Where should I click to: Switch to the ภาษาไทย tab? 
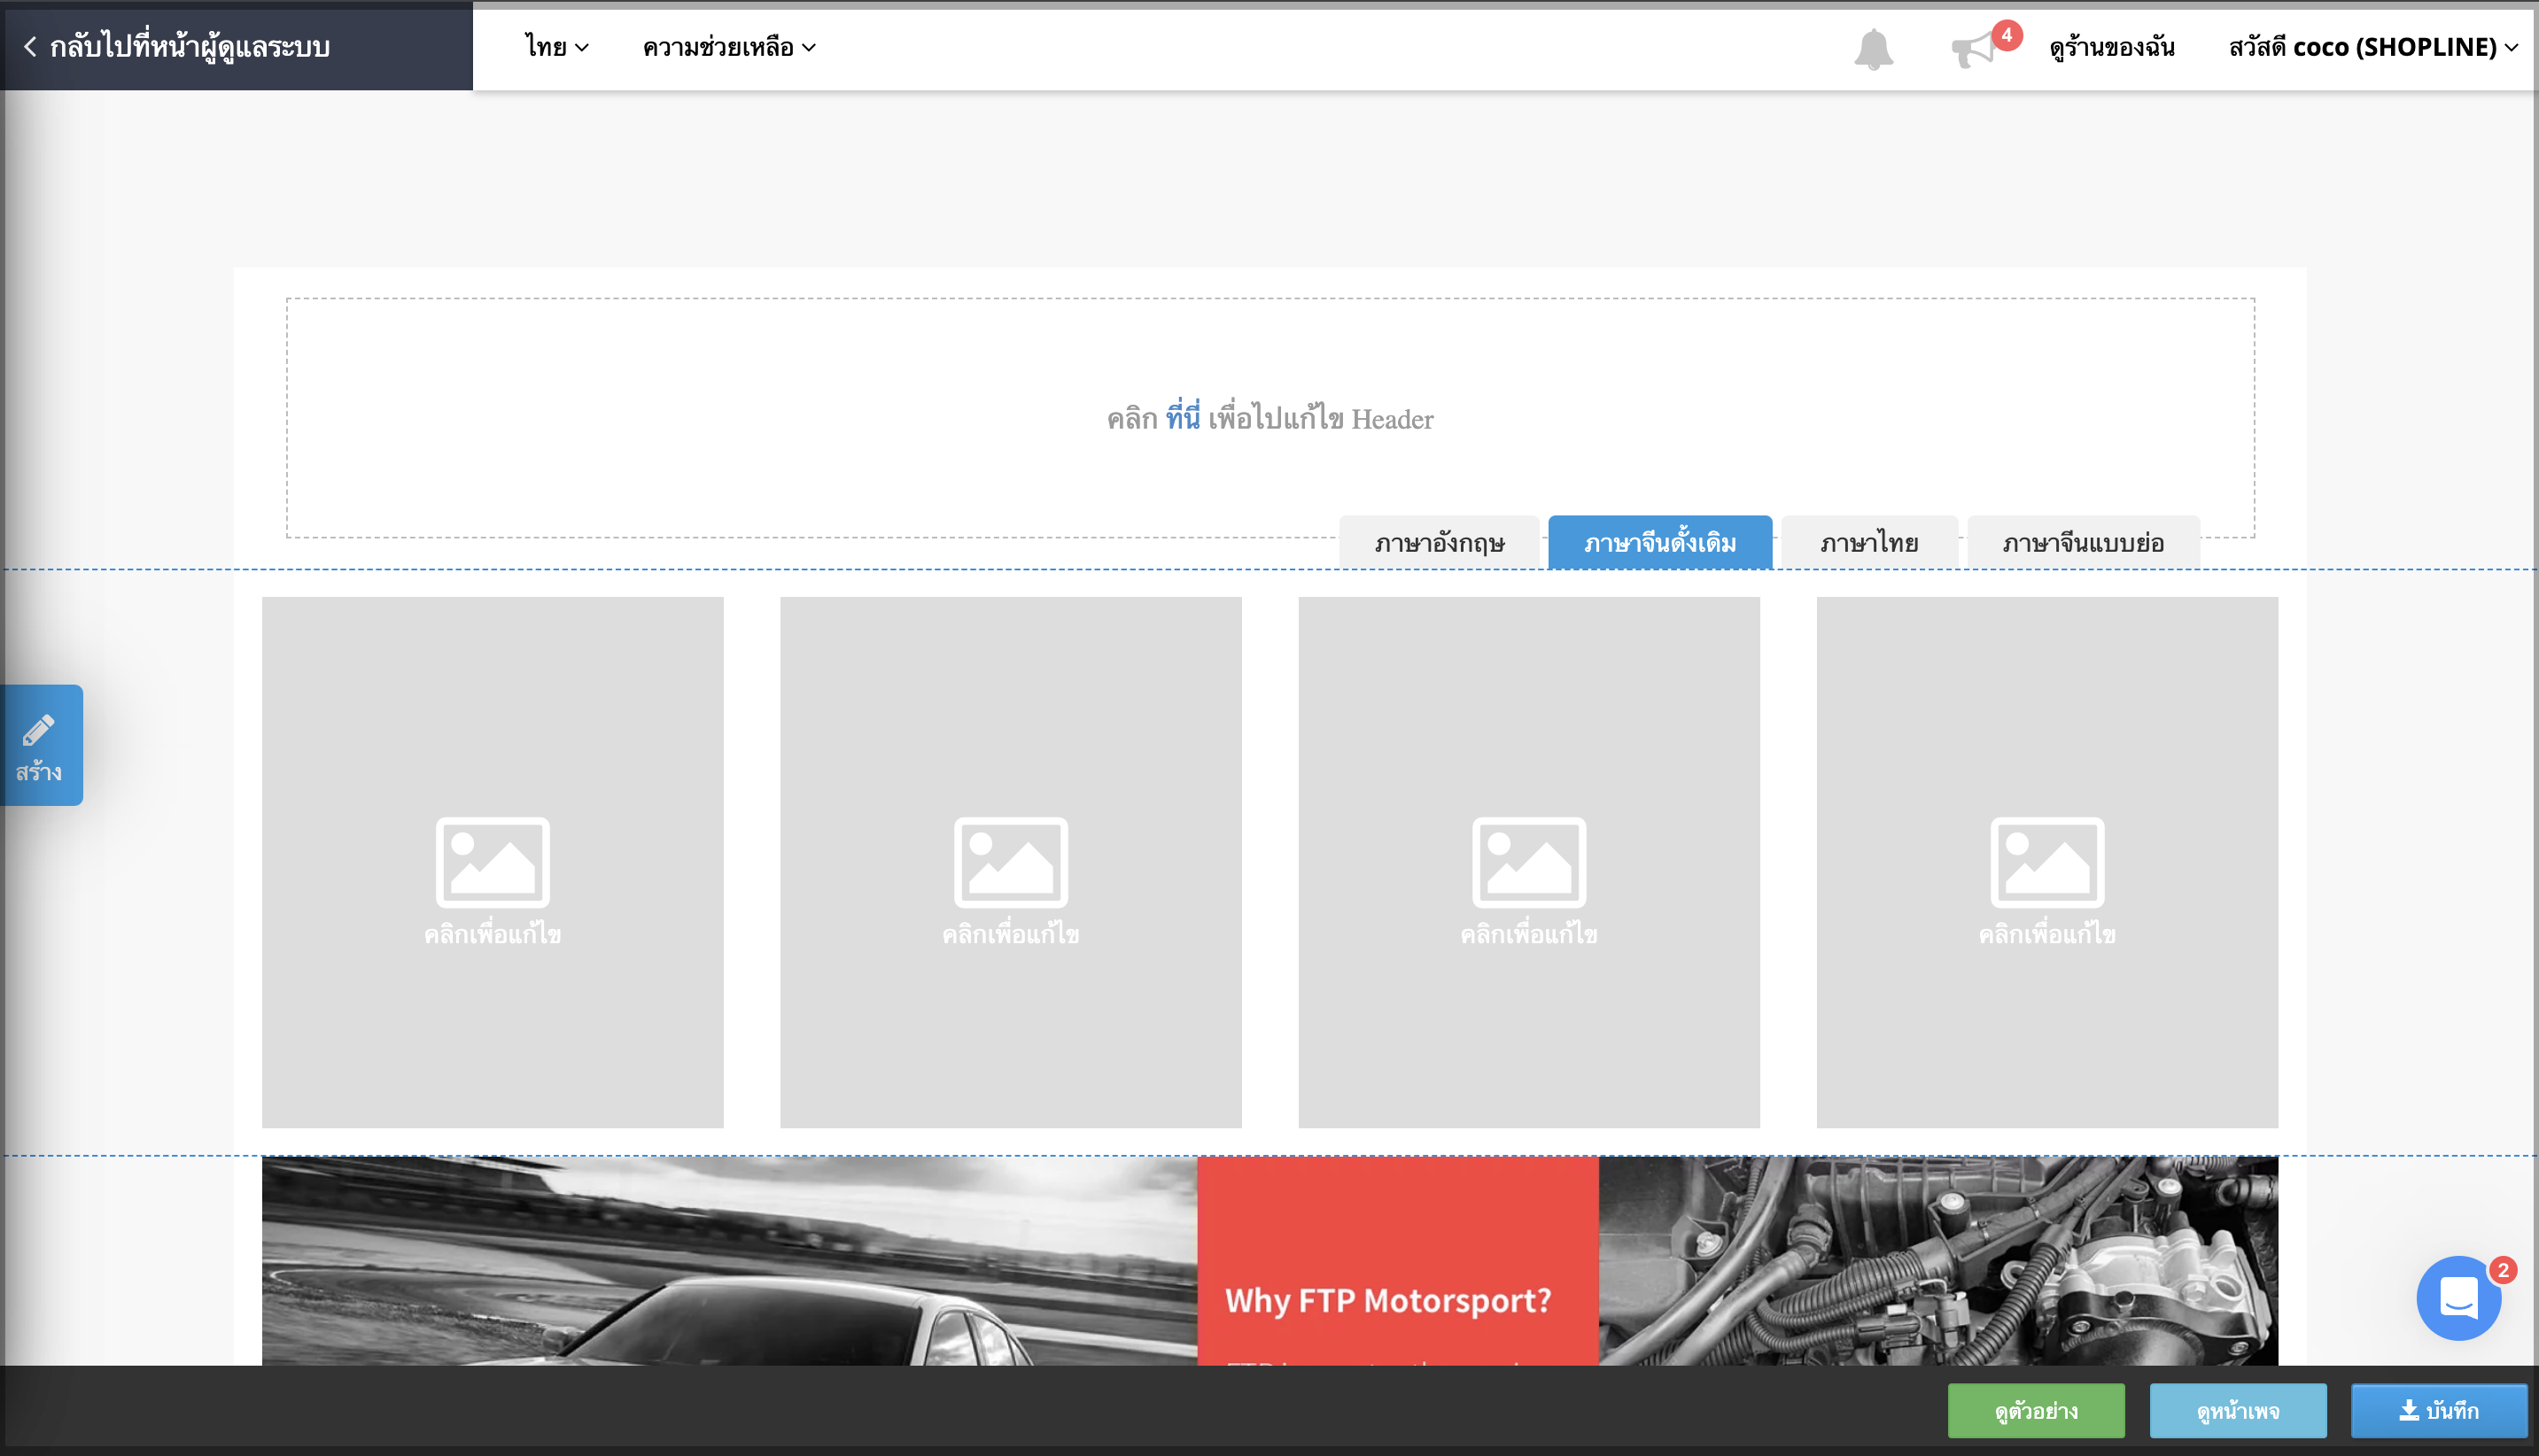pyautogui.click(x=1869, y=543)
